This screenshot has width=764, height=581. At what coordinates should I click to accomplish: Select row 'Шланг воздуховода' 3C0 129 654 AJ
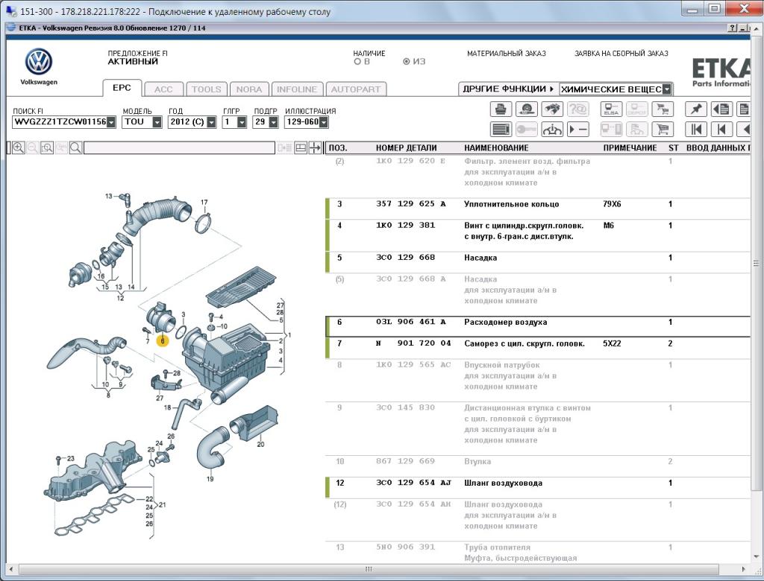[538, 488]
